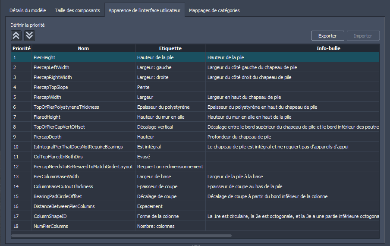Click tooltip beginning "La 1re est circulaire"
The height and width of the screenshot is (246, 390).
[x=292, y=216]
